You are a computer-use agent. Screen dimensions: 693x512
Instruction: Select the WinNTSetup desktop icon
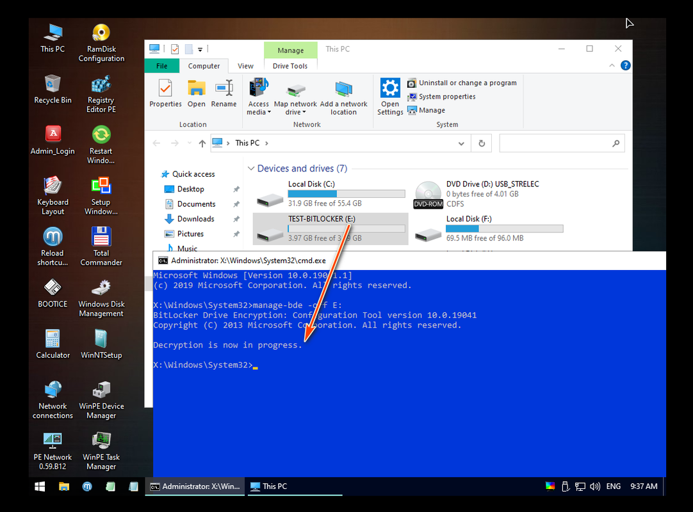pos(101,344)
